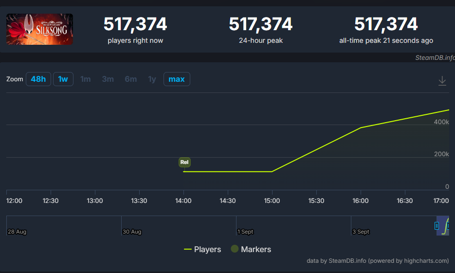Image resolution: width=455 pixels, height=273 pixels.
Task: Click the highlighted navigator selection window
Action: (443, 226)
